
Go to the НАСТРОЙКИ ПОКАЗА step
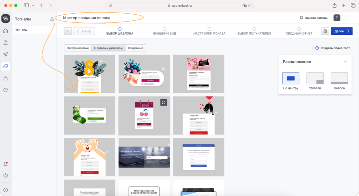point(209,31)
